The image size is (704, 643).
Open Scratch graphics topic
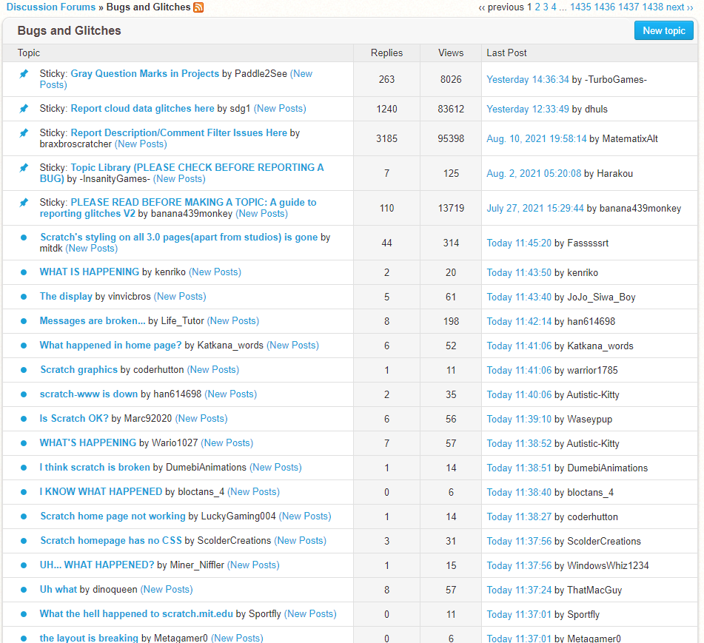(x=79, y=369)
